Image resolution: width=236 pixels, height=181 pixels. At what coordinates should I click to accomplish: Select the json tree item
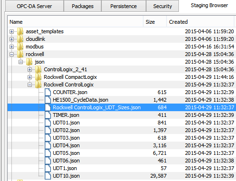[x=39, y=62]
